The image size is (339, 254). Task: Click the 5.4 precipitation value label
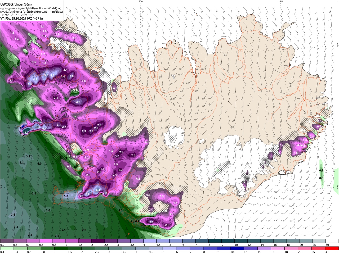44,129
